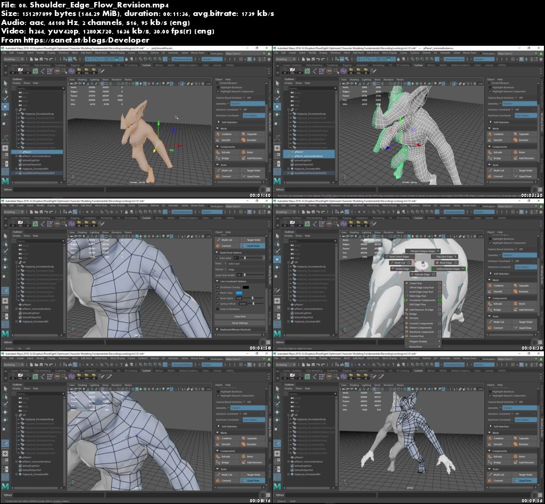Select the Rotate tool in the 00:01:40 frame
Image resolution: width=545 pixels, height=504 pixels.
pyautogui.click(x=5, y=114)
